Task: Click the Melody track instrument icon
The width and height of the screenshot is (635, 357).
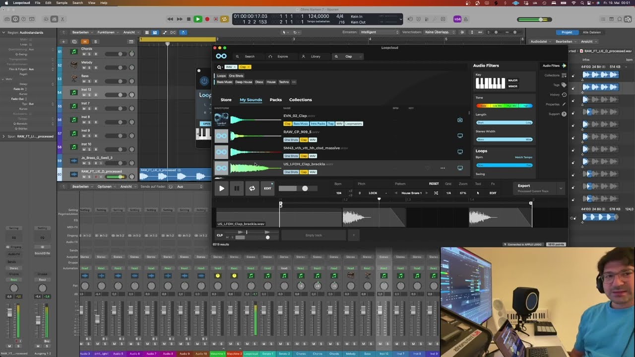Action: 74,65
